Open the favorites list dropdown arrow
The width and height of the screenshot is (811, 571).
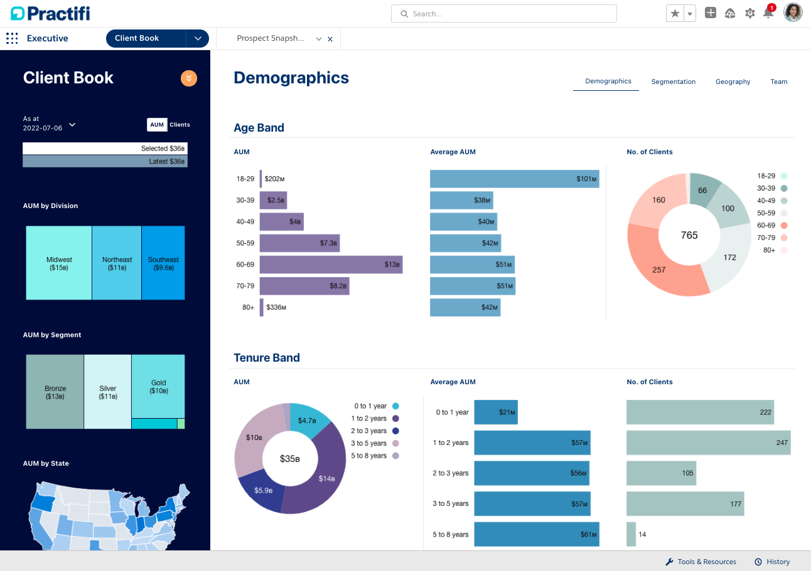pos(690,13)
